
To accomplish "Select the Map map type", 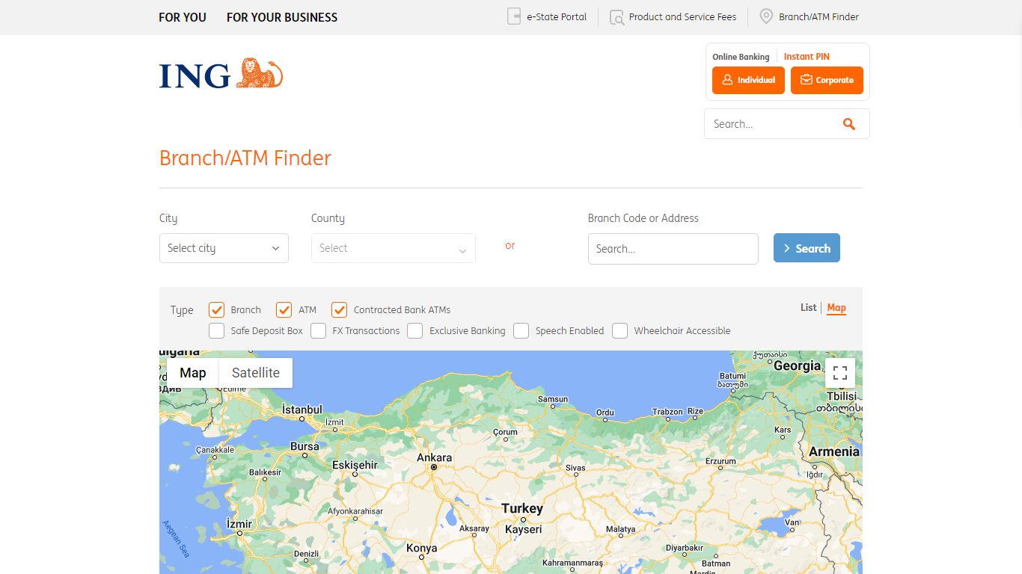I will tap(193, 373).
